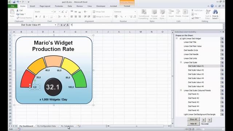
Task: Open the General number format dropdown
Action: 135,12
